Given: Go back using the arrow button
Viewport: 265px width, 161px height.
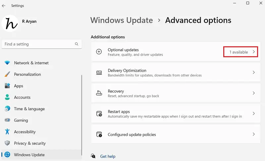Looking at the screenshot, I should 4,6.
